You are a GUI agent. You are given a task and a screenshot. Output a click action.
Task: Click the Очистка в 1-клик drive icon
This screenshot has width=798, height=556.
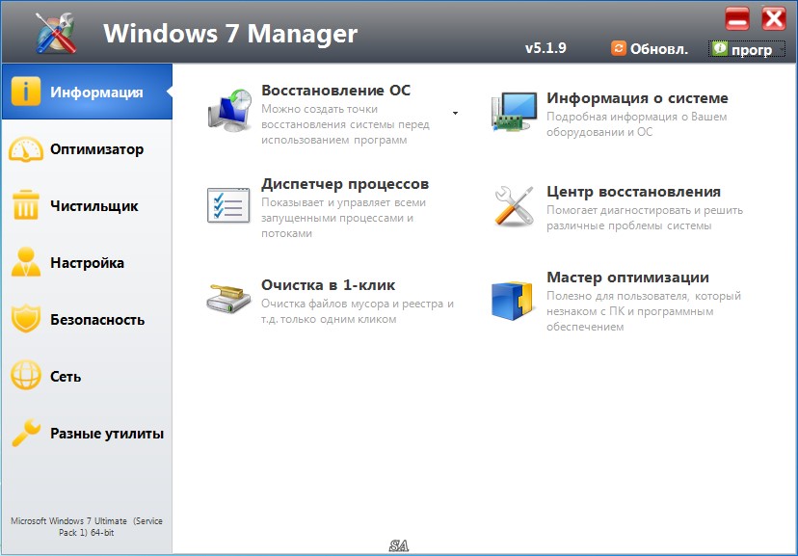228,298
